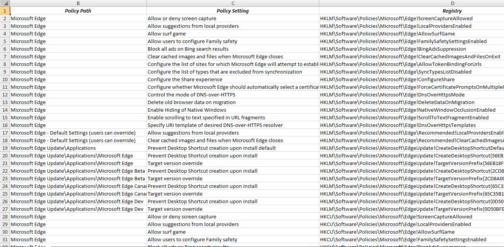504x247 pixels.
Task: Select the "TargetVersionPrefix{65C35B1" registry cell
Action: coord(412,194)
